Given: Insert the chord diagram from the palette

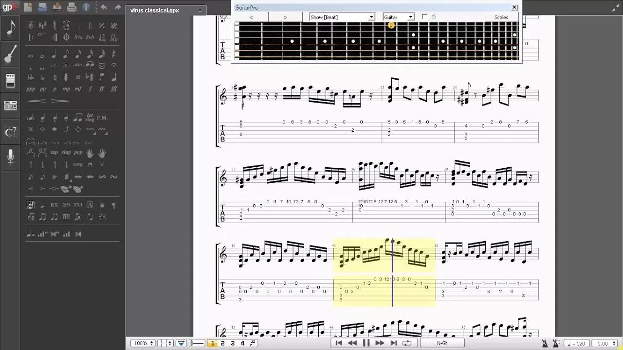Looking at the screenshot, I should (x=31, y=205).
